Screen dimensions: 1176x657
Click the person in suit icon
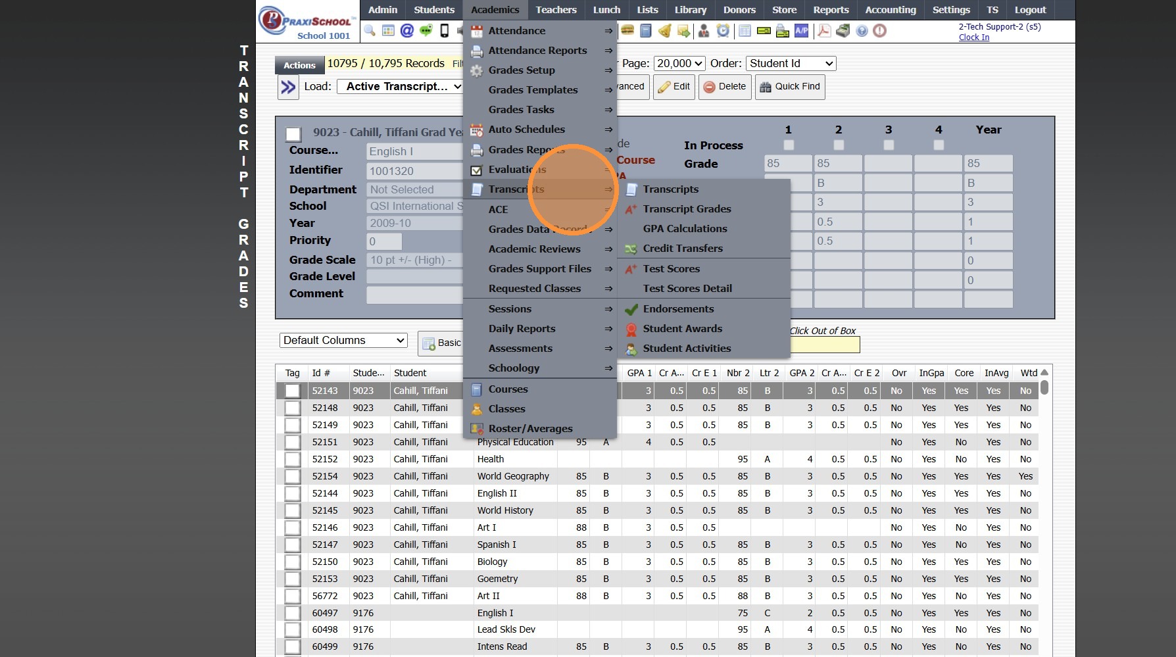[x=704, y=31]
